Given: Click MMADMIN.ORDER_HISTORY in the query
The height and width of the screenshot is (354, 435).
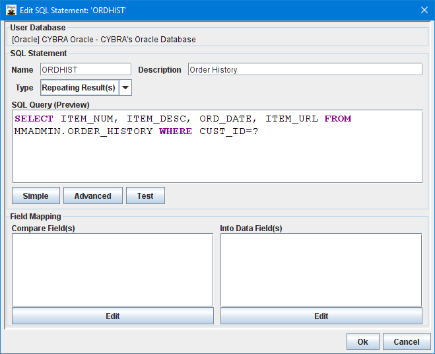Looking at the screenshot, I should (x=84, y=131).
